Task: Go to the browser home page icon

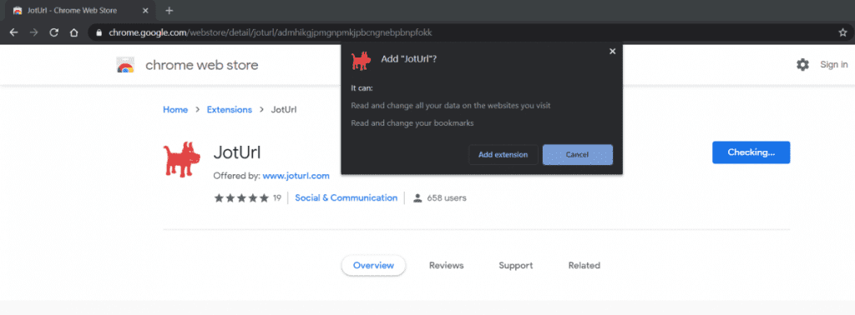Action: [74, 32]
